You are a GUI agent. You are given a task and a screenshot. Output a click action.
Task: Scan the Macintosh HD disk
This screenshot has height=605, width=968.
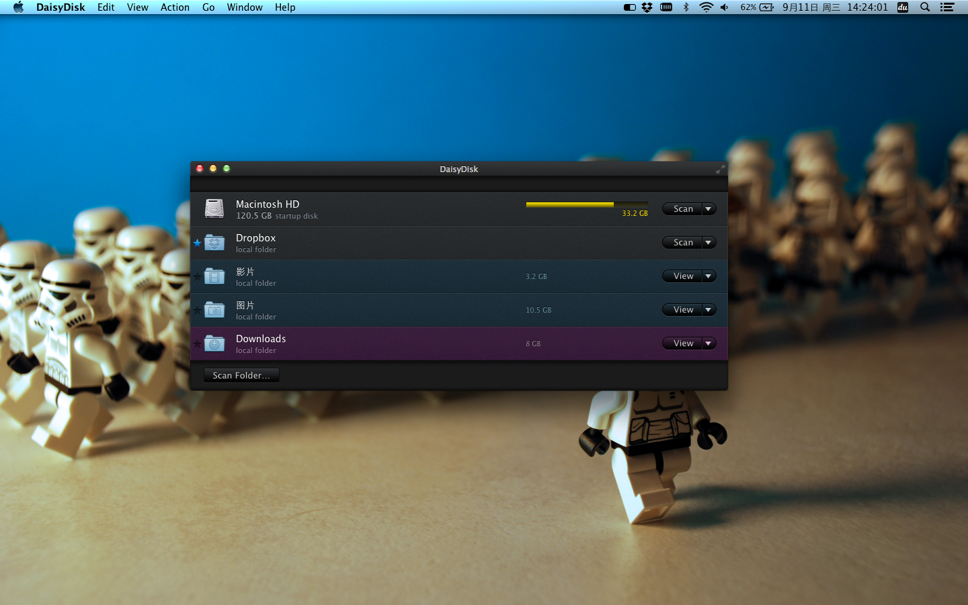(682, 209)
